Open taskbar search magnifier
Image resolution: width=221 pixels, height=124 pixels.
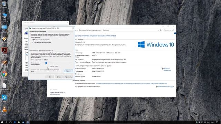[6, 122]
